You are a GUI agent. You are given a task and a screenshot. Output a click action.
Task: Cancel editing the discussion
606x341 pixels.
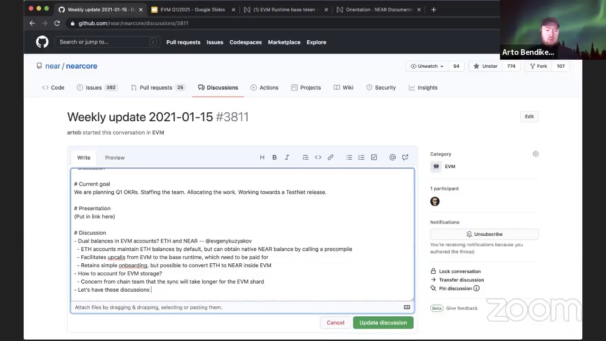[335, 323]
